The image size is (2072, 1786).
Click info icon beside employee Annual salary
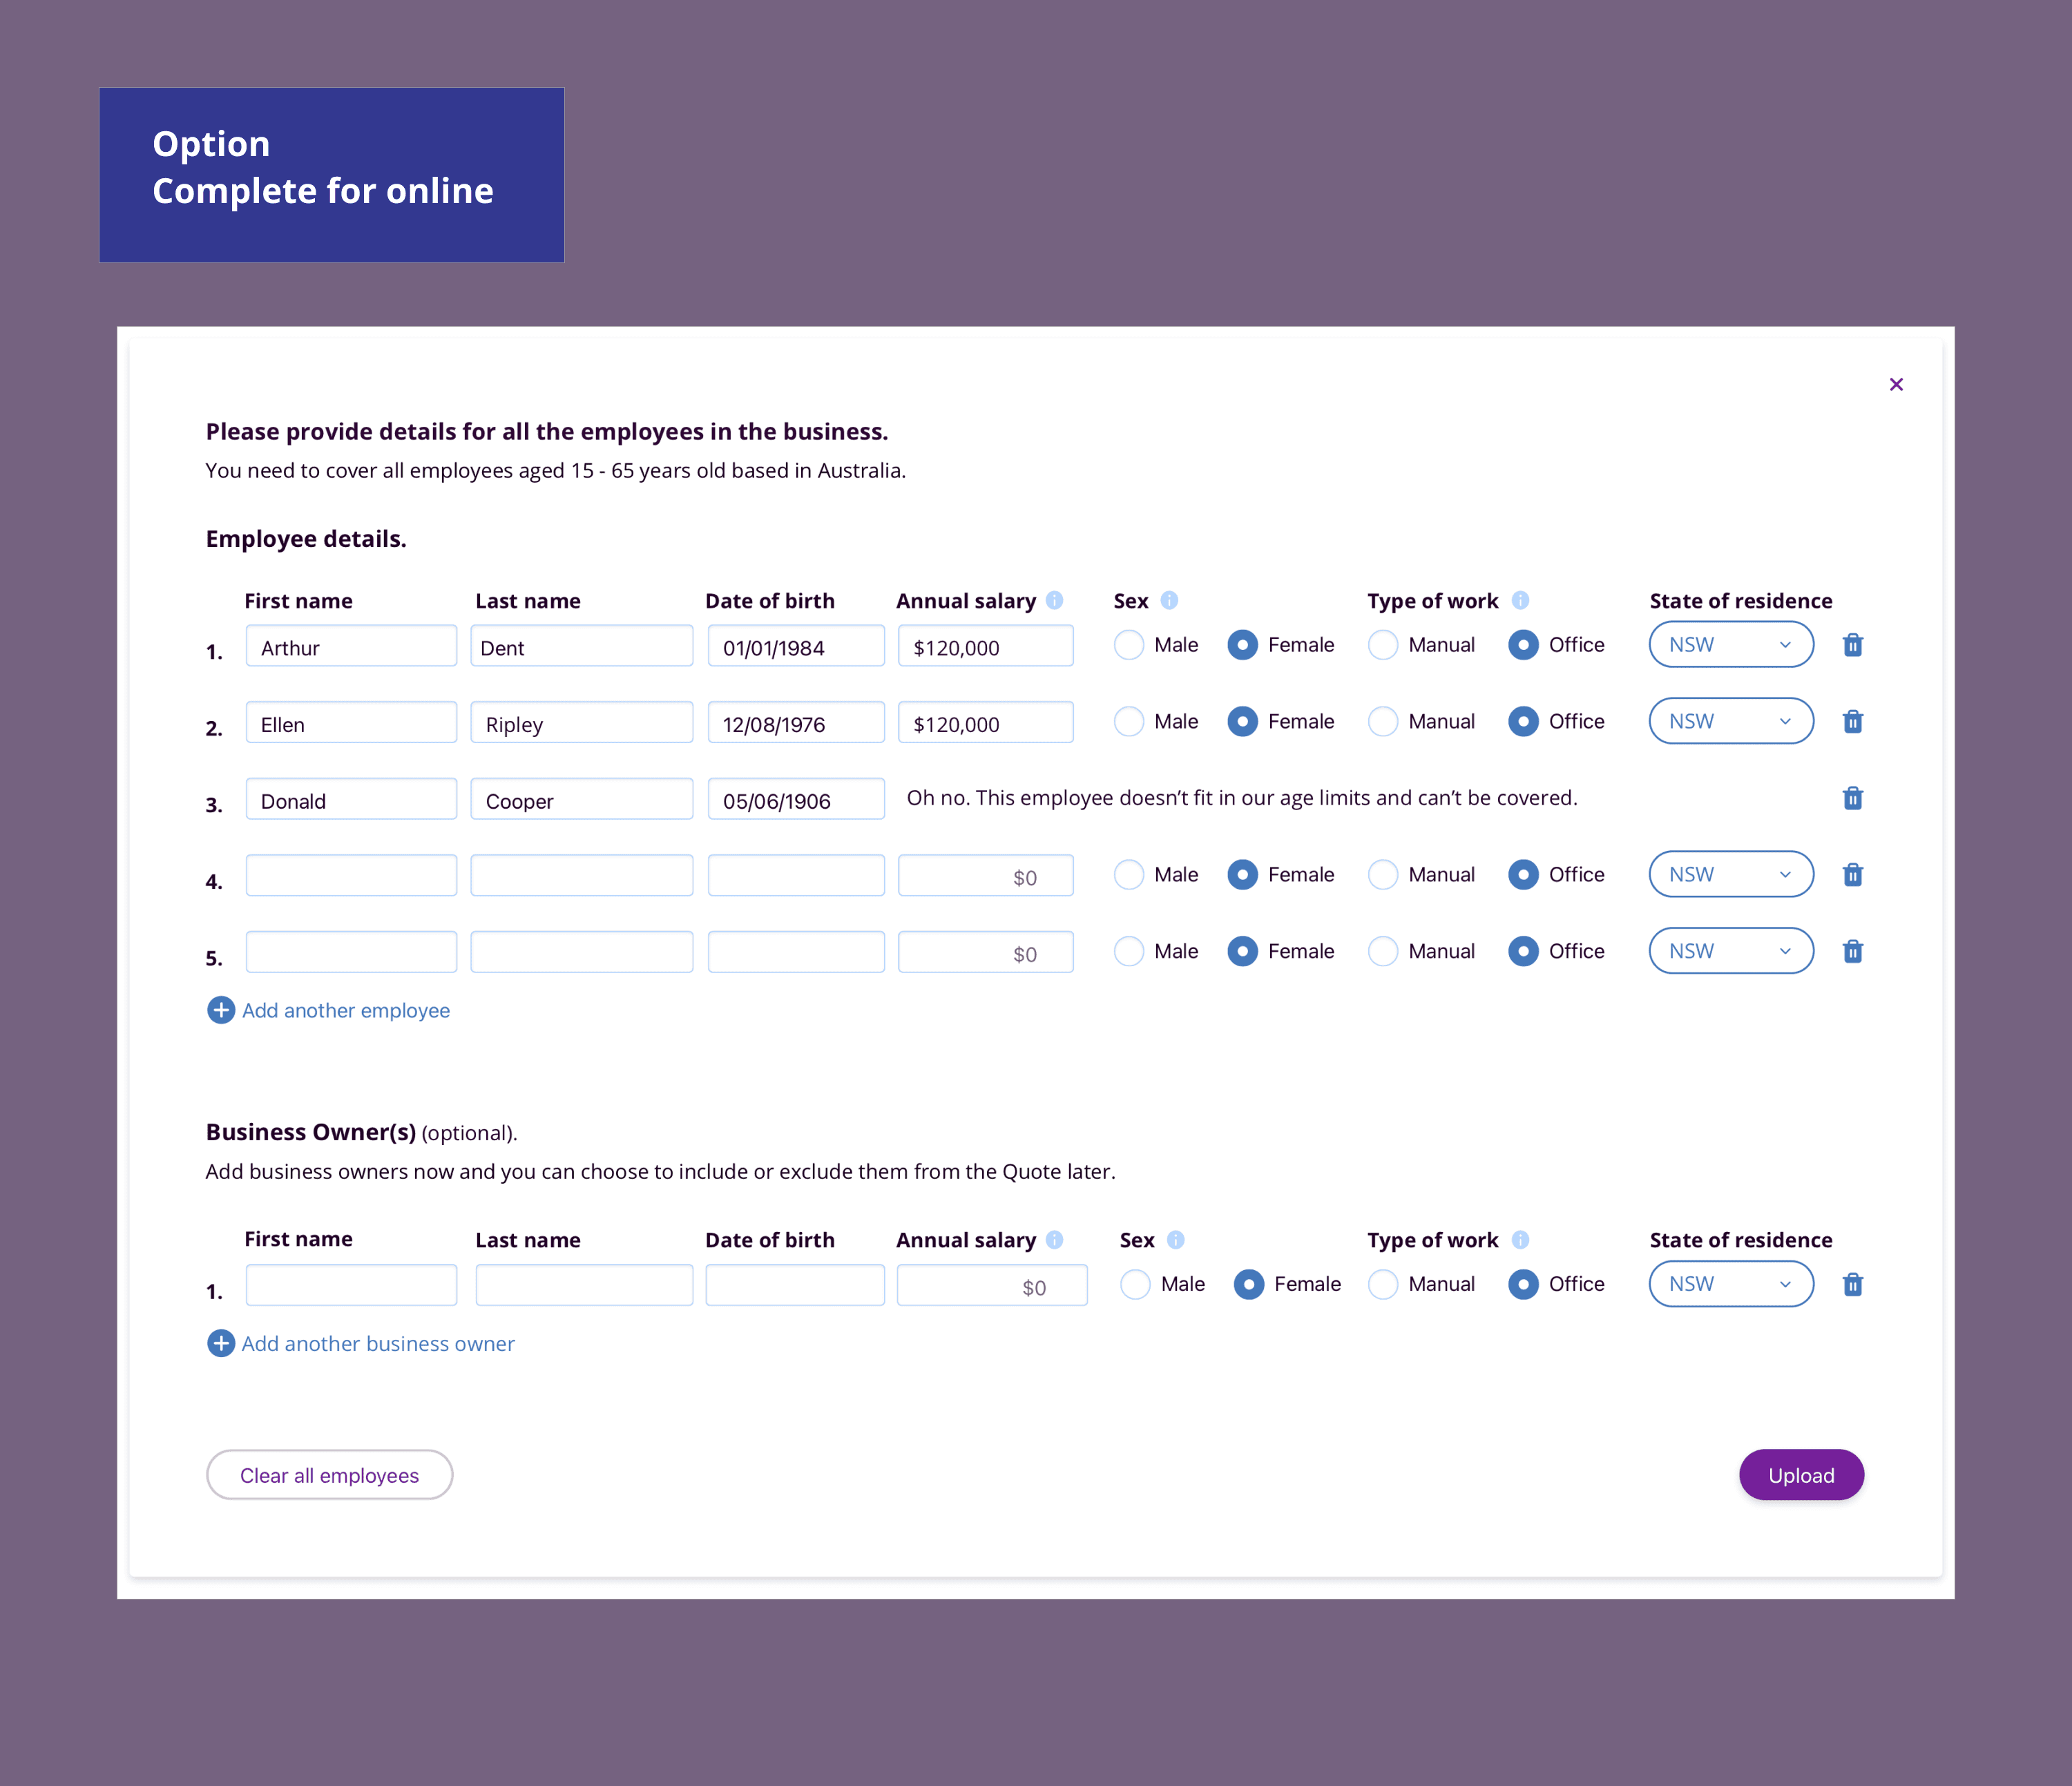pos(1054,600)
